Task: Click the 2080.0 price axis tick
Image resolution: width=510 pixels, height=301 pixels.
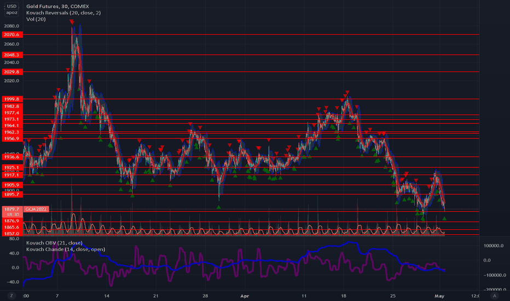Action: click(11, 26)
